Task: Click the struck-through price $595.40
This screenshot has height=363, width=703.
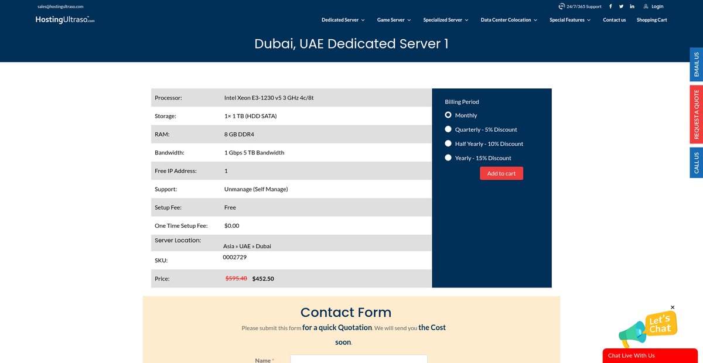Action: click(x=236, y=279)
